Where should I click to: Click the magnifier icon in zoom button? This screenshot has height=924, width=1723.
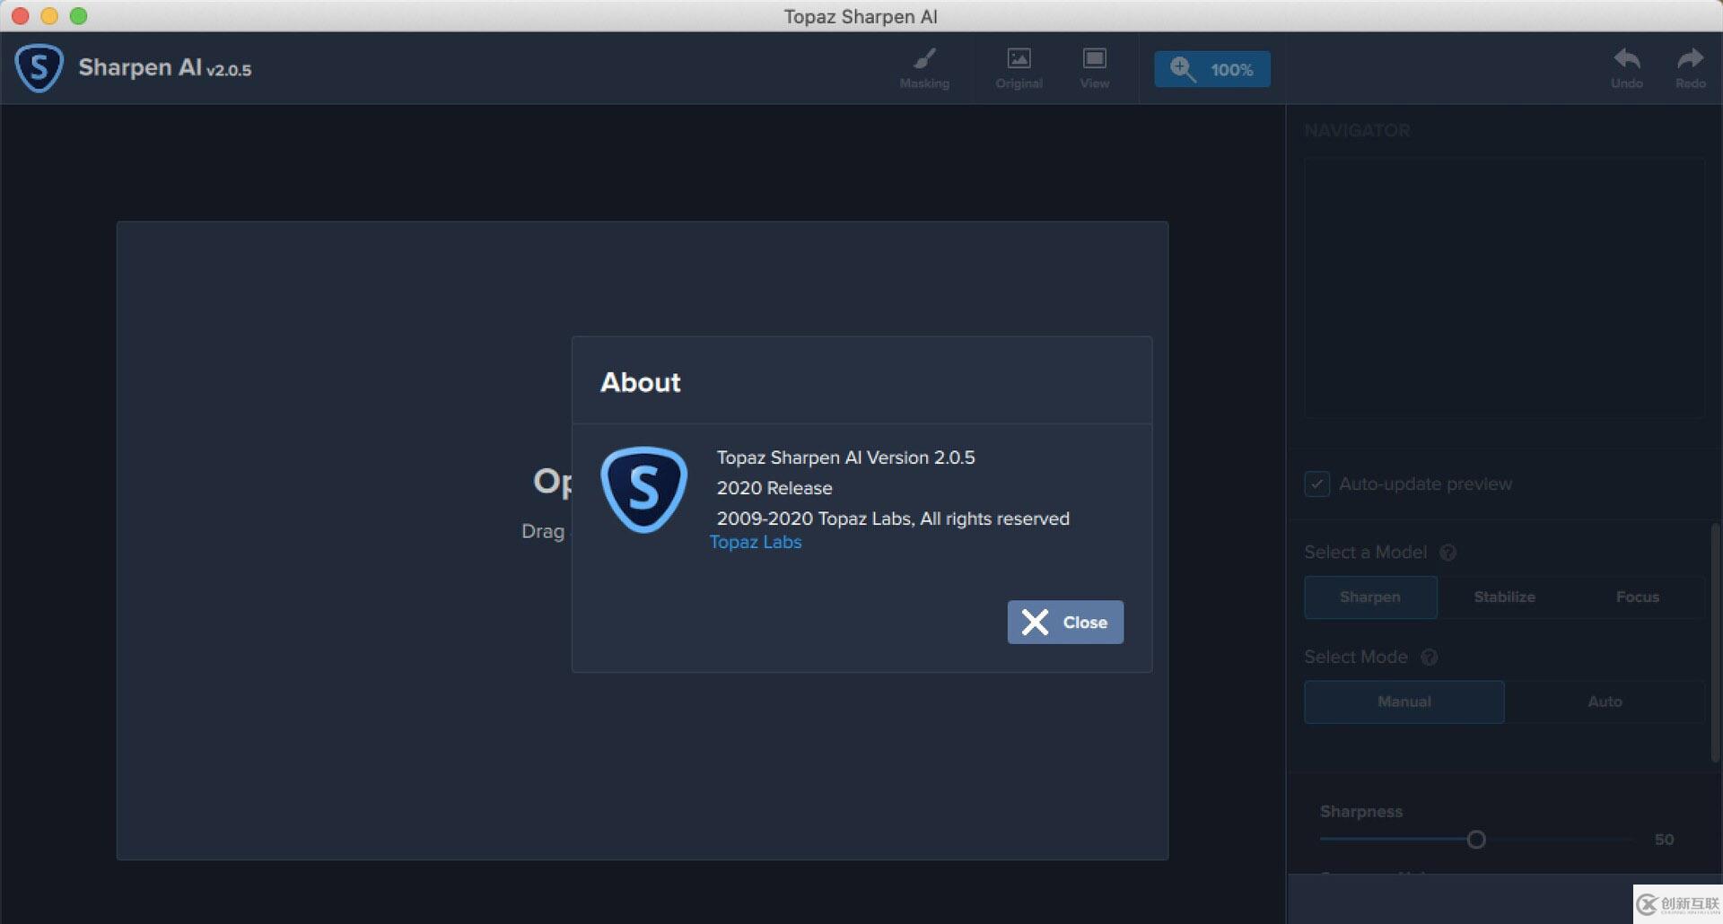[x=1183, y=69]
